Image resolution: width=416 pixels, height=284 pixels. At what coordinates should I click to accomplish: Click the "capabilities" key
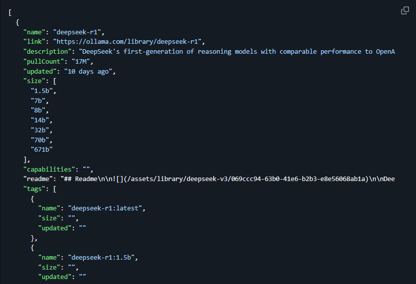[49, 169]
